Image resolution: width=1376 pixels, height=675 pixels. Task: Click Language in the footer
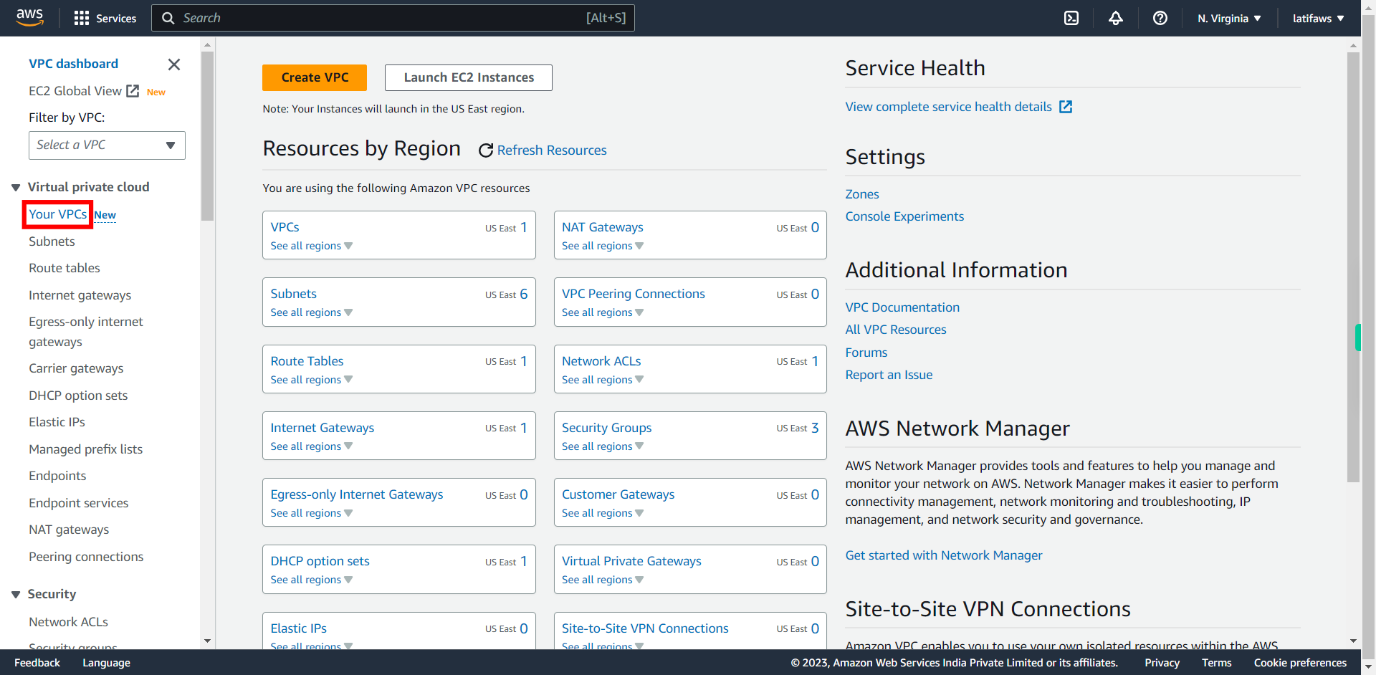[106, 663]
